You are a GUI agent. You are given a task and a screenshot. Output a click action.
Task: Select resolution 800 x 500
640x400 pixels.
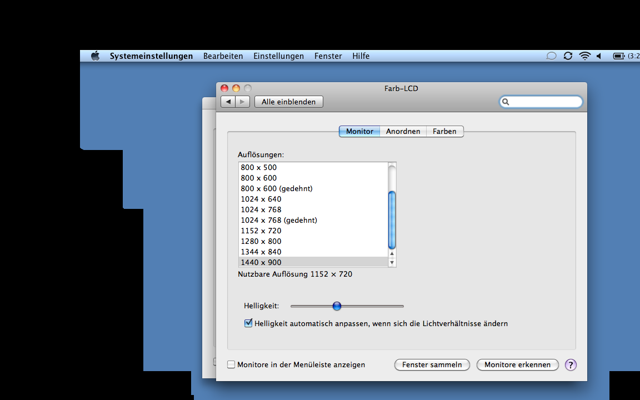(x=313, y=167)
